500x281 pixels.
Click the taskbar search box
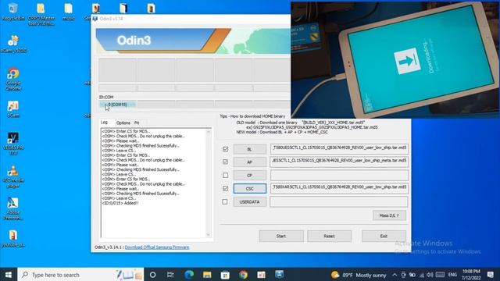pyautogui.click(x=80, y=275)
